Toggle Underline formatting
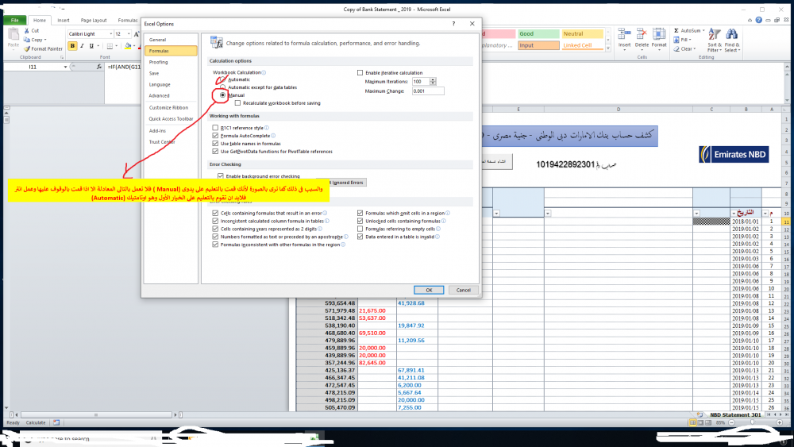 click(x=91, y=46)
